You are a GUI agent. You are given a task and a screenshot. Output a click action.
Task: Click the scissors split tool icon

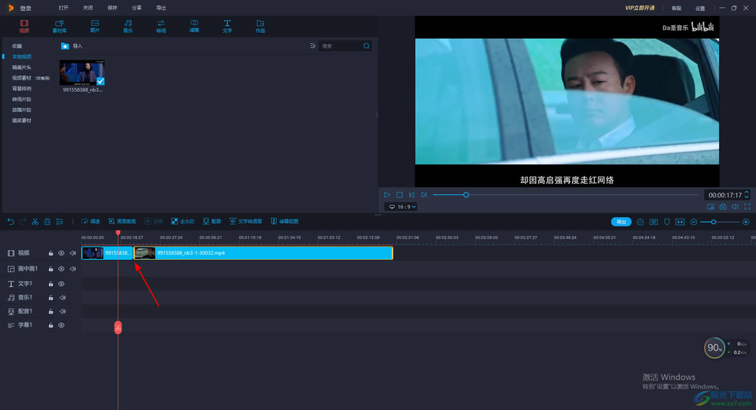tap(35, 222)
